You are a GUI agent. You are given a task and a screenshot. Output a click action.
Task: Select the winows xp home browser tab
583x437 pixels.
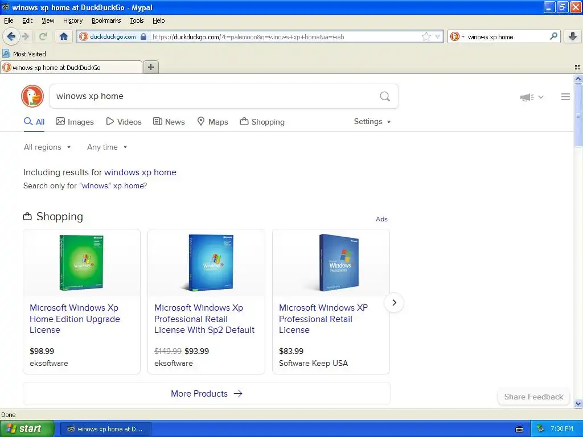[x=71, y=67]
